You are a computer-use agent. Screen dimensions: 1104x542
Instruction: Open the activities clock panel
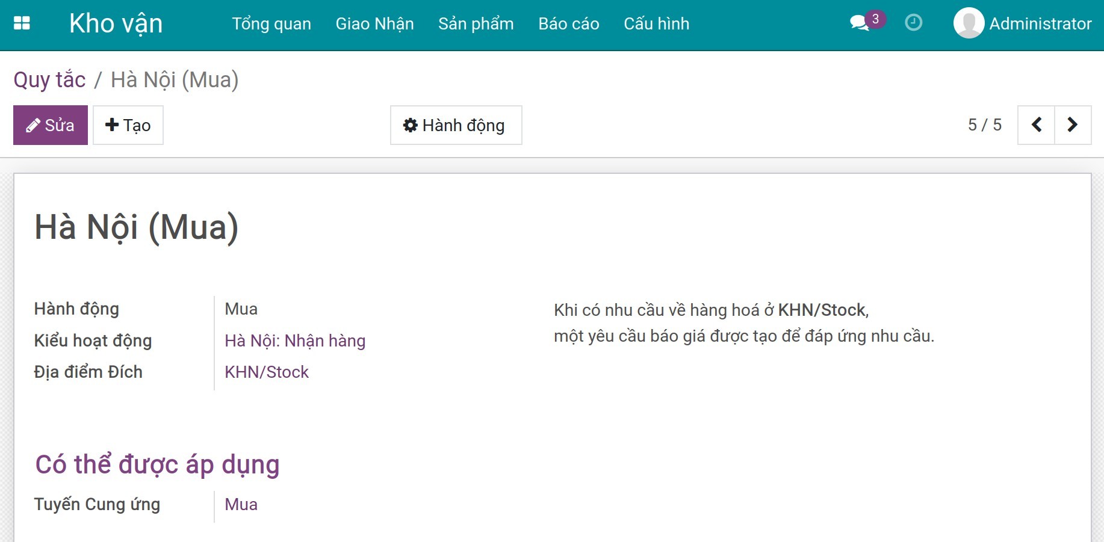coord(913,23)
